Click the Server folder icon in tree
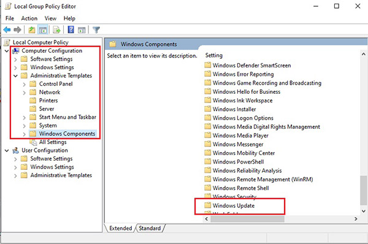Screen dimensions: 368x244 coord(33,109)
